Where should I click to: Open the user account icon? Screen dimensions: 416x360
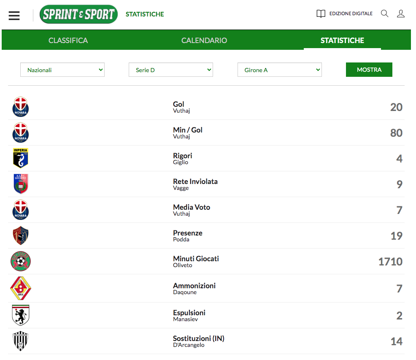coord(400,14)
